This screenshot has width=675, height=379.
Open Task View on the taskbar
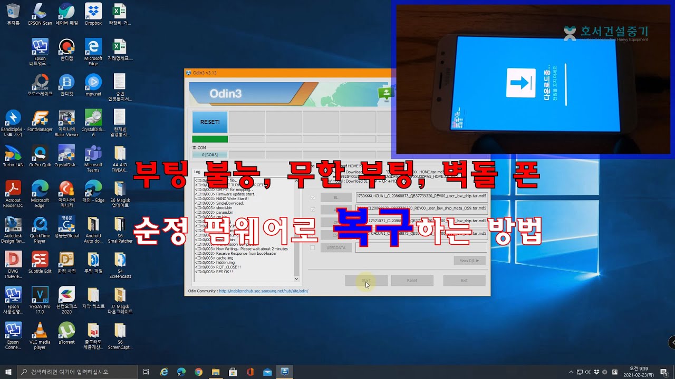click(147, 372)
